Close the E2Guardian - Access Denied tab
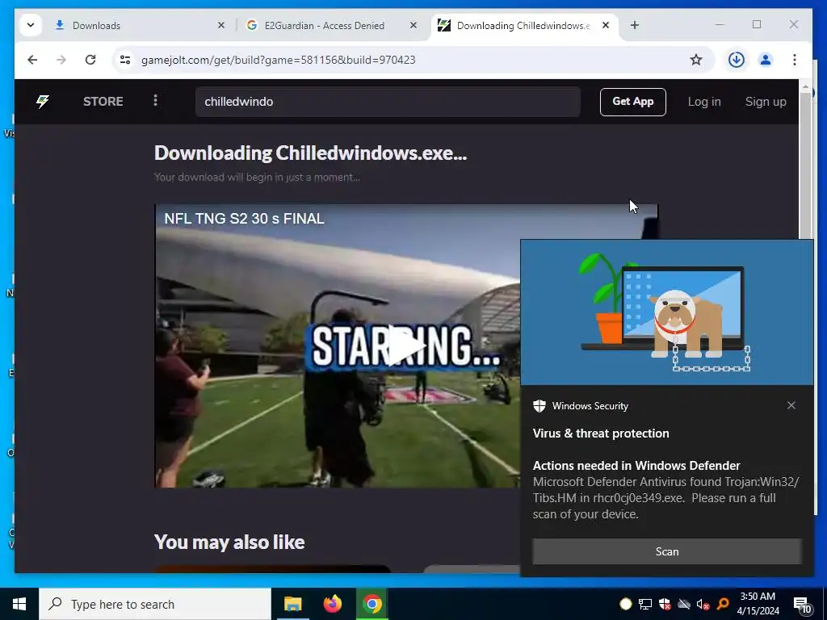 point(413,25)
